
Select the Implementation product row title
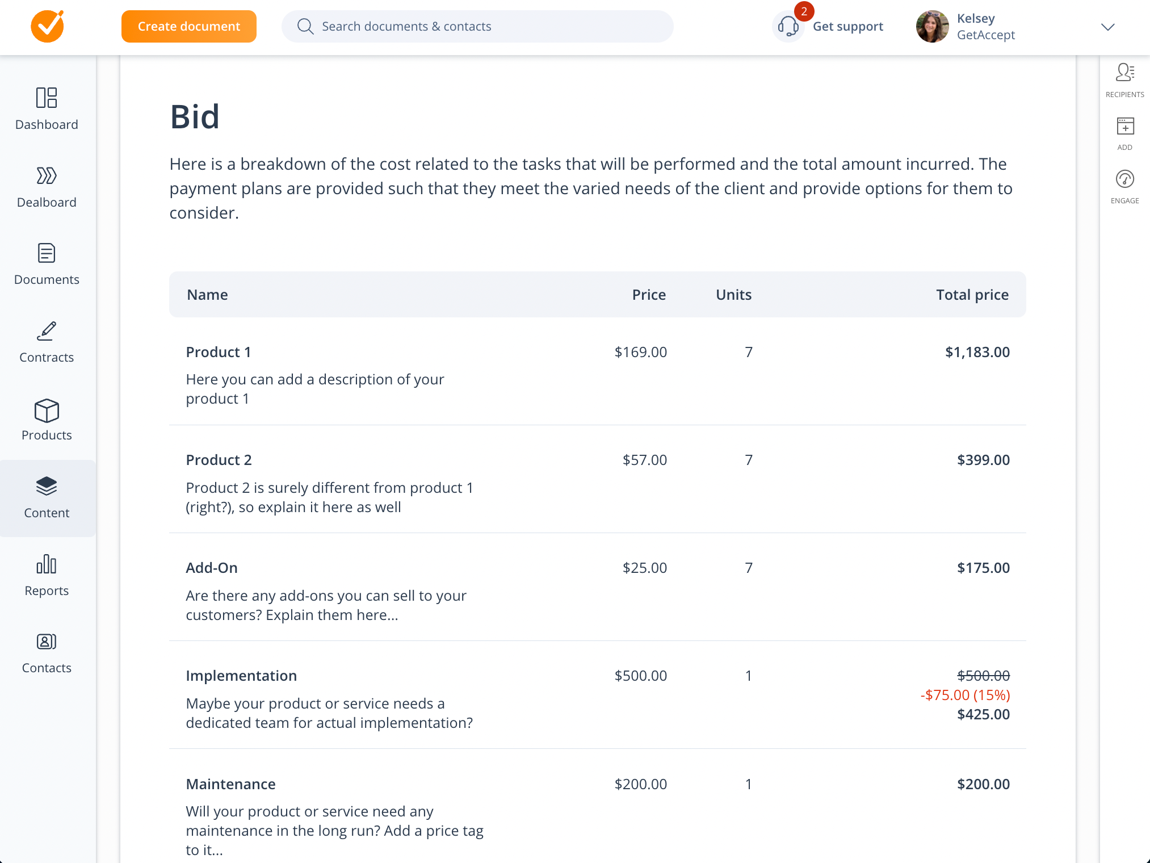point(241,676)
